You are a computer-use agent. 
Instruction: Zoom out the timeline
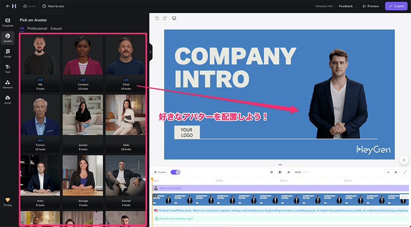pyautogui.click(x=389, y=172)
